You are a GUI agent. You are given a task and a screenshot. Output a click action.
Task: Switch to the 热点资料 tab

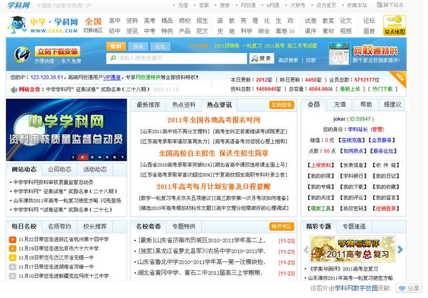184,105
